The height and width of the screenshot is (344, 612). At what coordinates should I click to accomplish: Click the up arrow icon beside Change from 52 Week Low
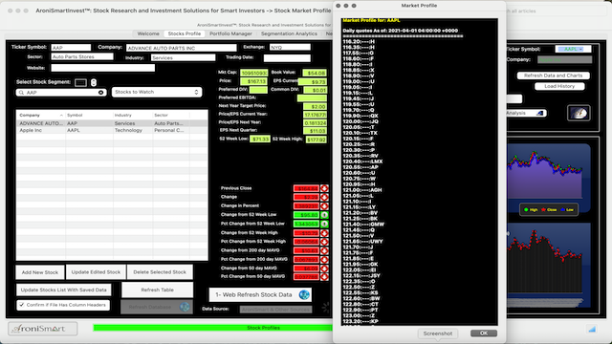point(324,215)
